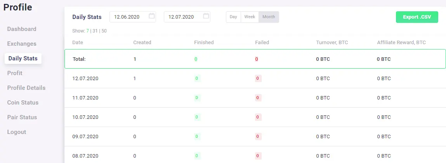Select the Month period toggle
The image size is (446, 163).
coord(269,17)
